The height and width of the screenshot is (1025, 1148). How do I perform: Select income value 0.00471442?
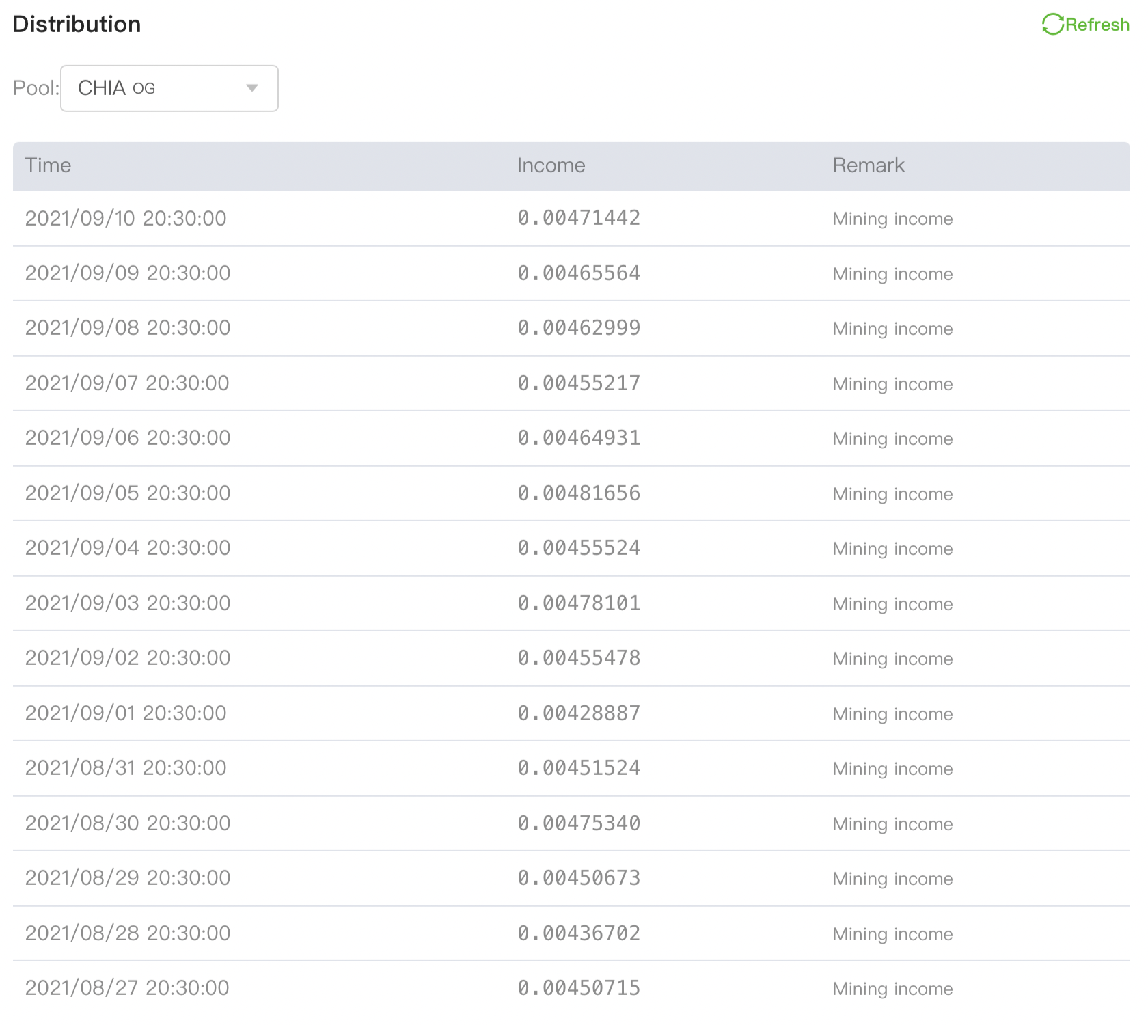579,218
